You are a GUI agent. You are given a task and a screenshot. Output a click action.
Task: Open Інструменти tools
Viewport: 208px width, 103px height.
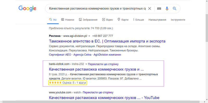point(178,20)
